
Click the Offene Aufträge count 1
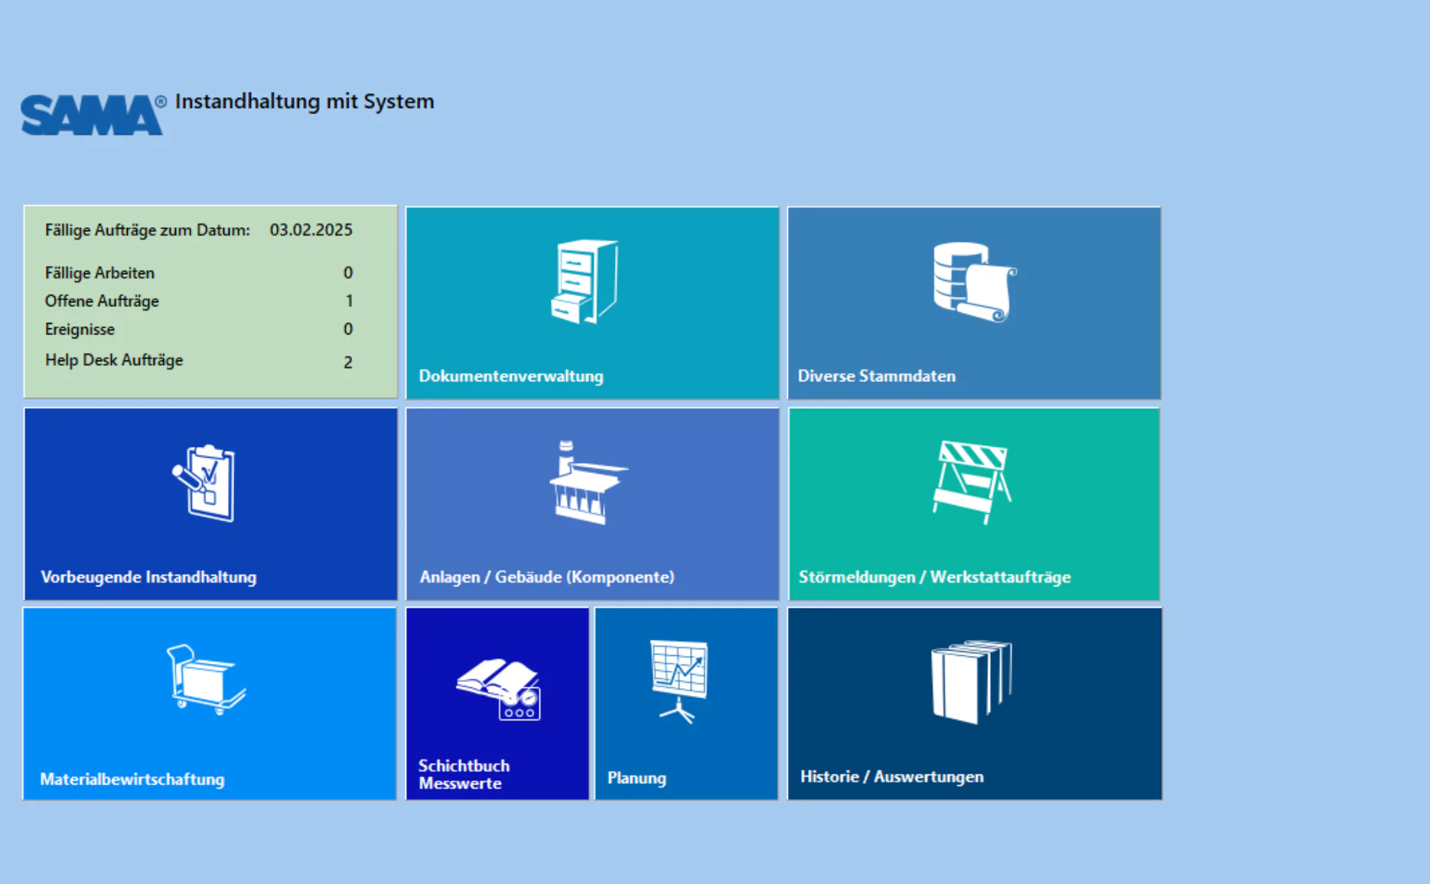(349, 302)
